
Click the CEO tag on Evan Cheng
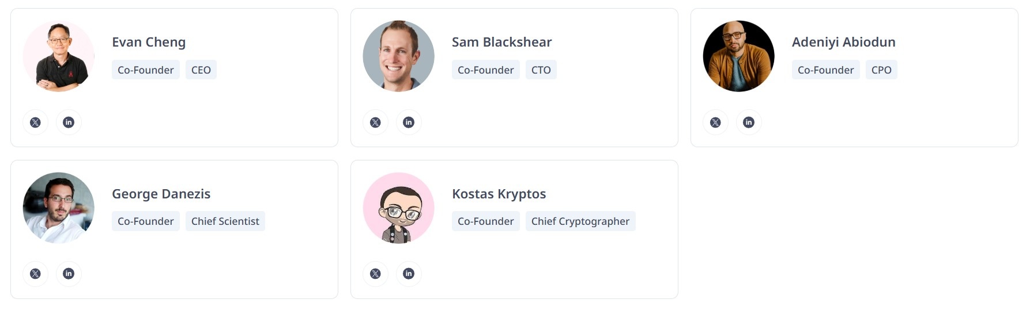[201, 70]
